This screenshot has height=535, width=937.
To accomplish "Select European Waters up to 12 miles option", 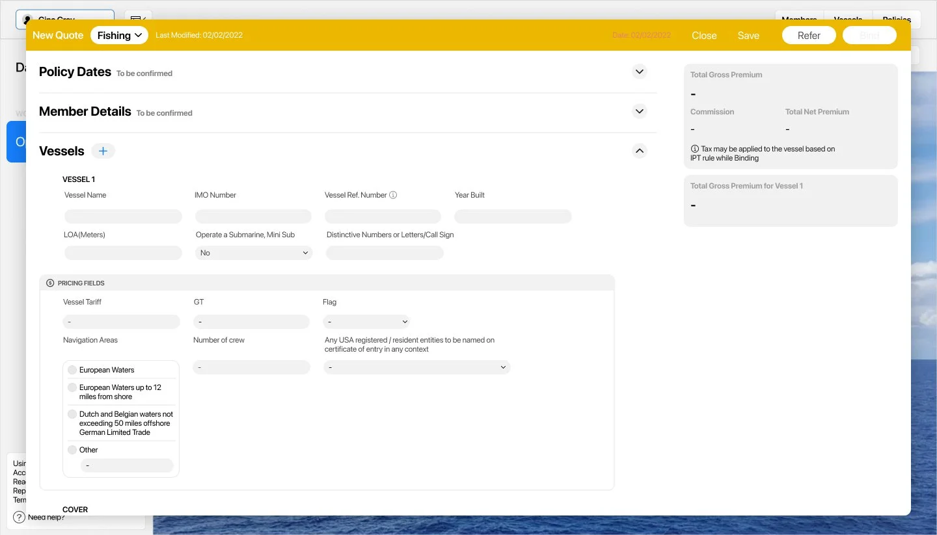I will click(72, 387).
